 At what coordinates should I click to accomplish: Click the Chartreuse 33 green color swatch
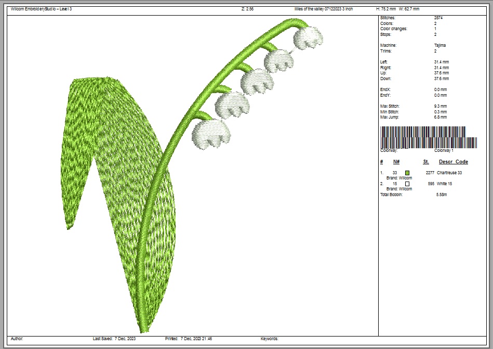(x=408, y=173)
